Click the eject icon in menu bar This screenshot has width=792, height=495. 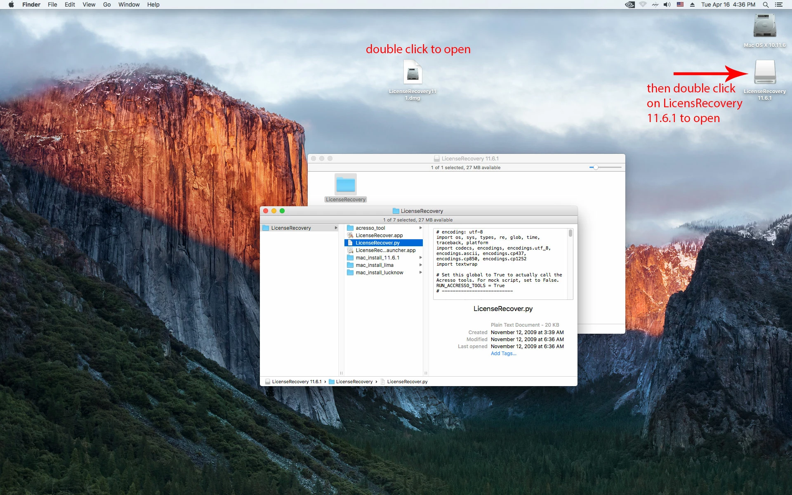pyautogui.click(x=693, y=5)
